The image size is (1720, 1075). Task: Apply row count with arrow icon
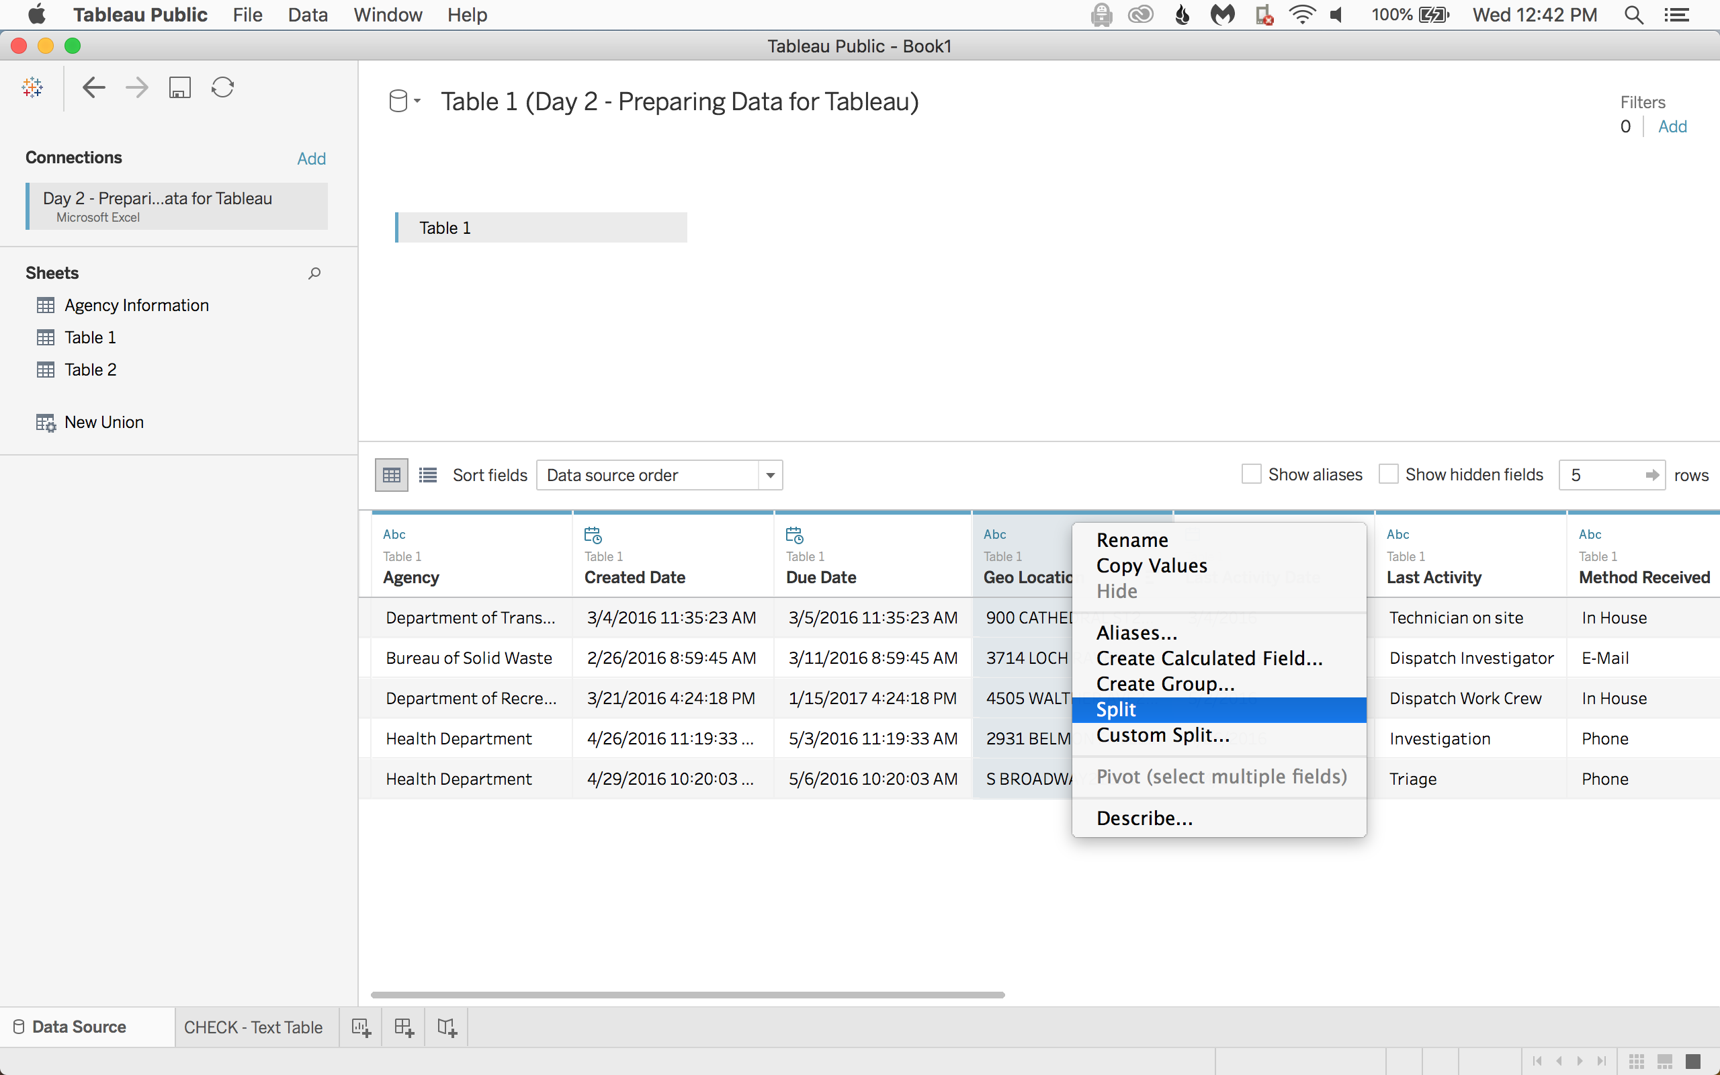point(1653,475)
